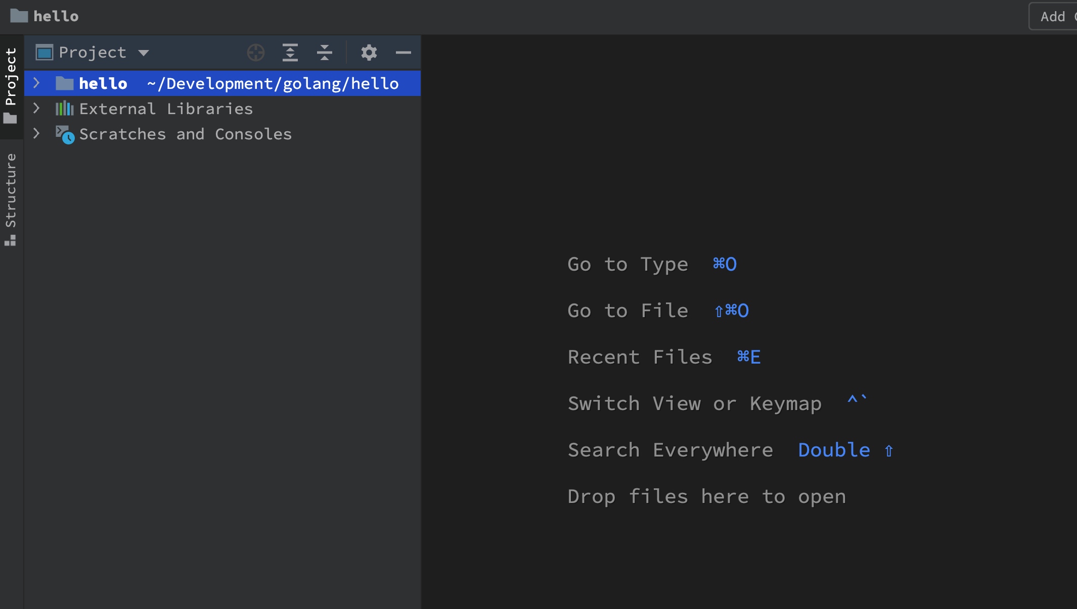Open the Project panel gear settings
Screen dimensions: 1077x609
(369, 53)
